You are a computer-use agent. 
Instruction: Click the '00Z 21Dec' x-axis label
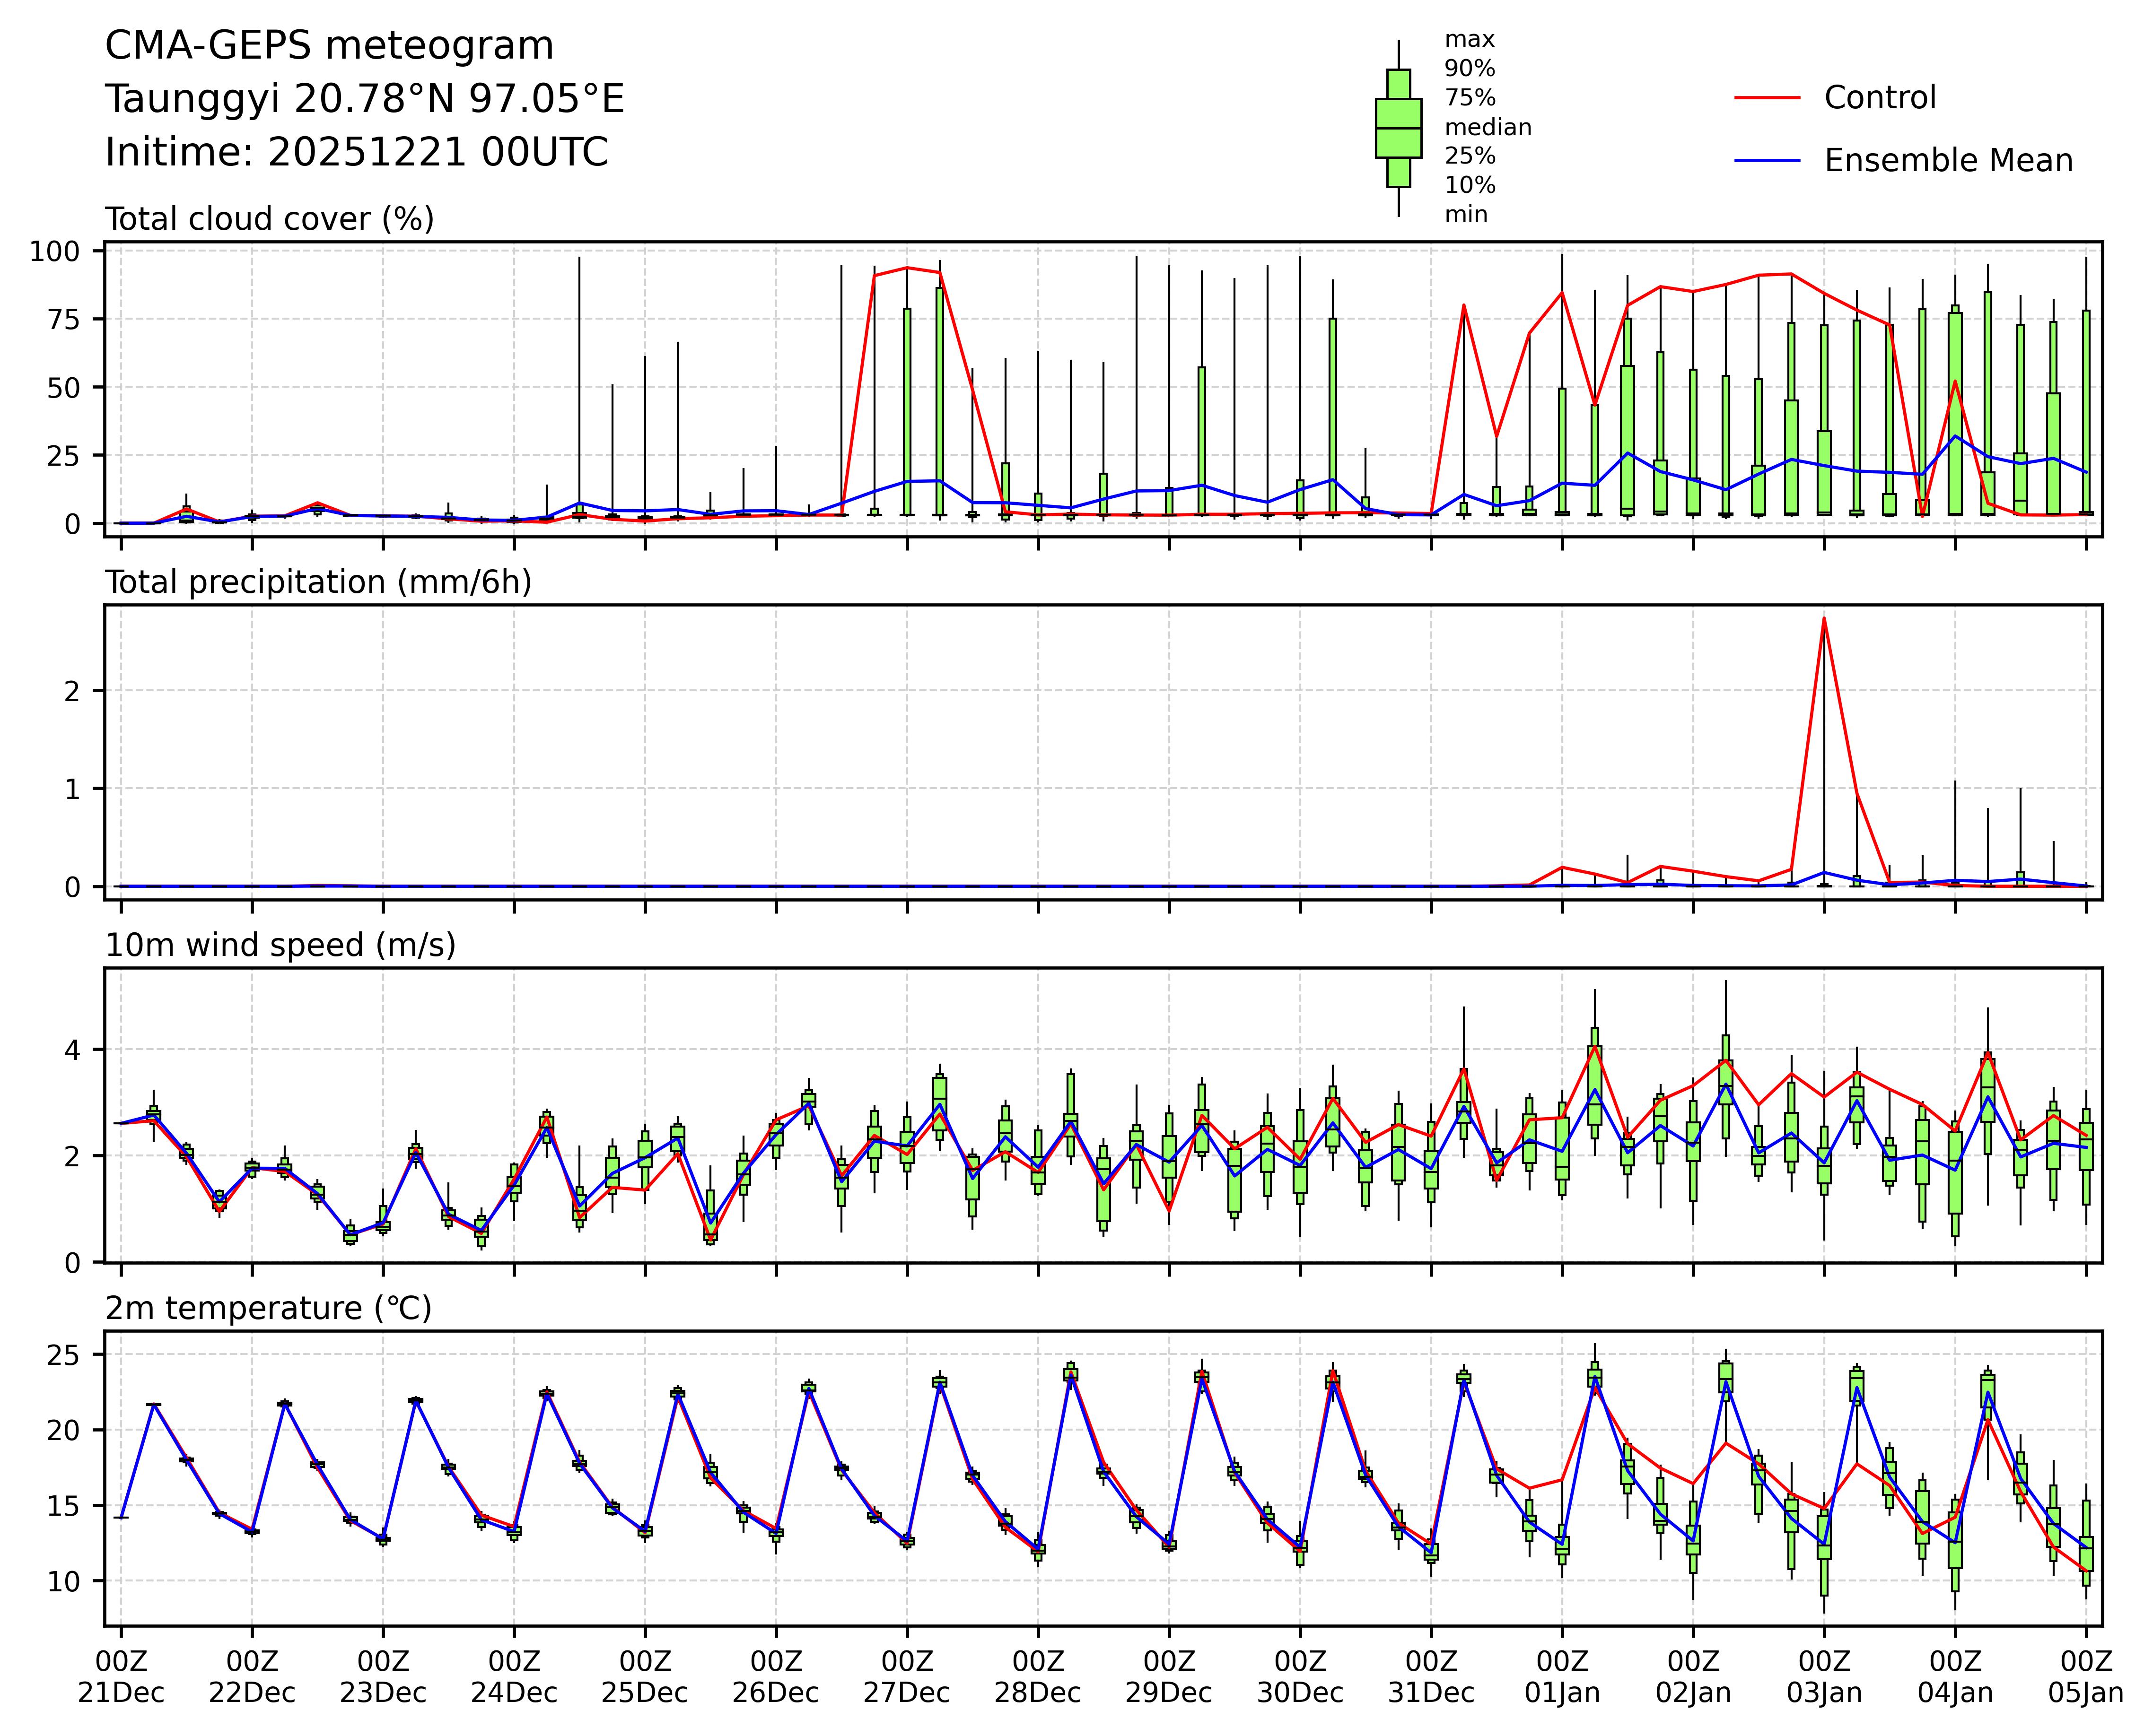coord(121,1677)
